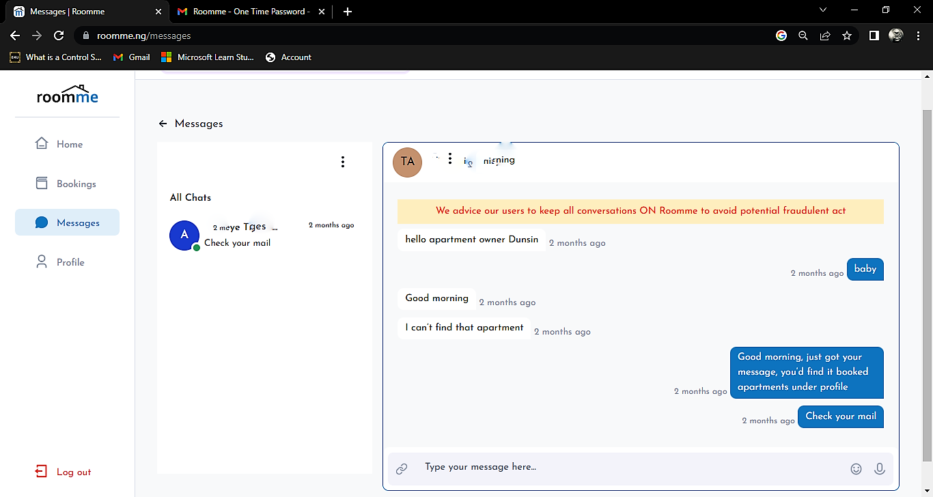This screenshot has height=497, width=933.
Task: Open the Chrome three-dot menu
Action: 918,35
